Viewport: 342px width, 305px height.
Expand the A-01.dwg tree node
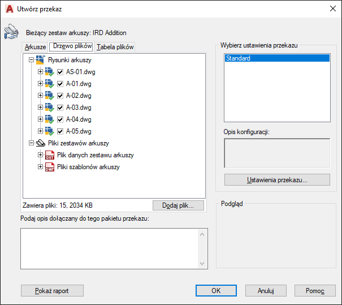(x=40, y=83)
